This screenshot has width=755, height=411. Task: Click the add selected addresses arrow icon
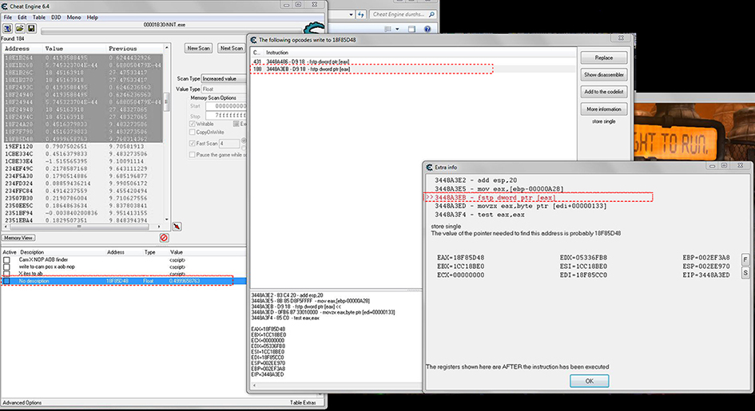(177, 227)
